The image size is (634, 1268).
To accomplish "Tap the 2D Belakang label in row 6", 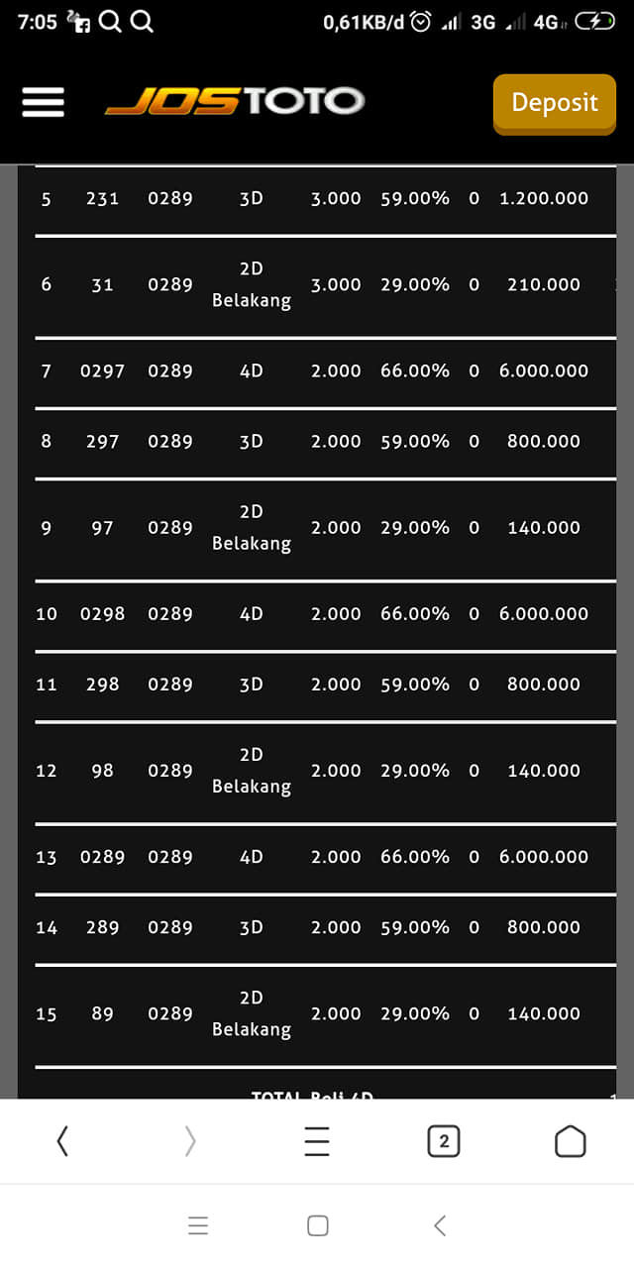I will click(252, 284).
